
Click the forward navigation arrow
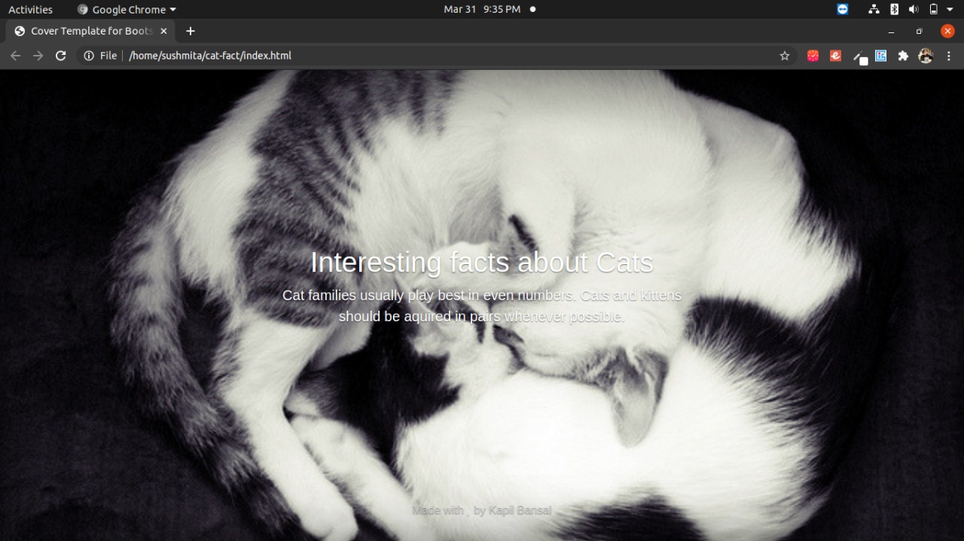pyautogui.click(x=37, y=55)
